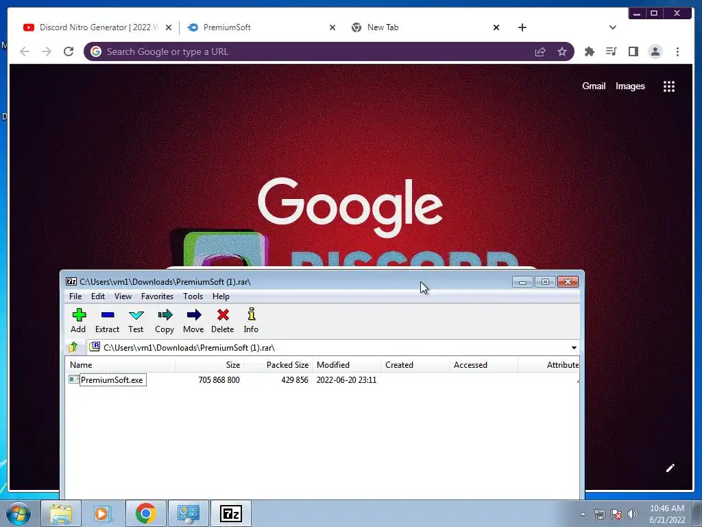702x527 pixels.
Task: Click the Add button in 7-Zip toolbar
Action: coord(78,320)
